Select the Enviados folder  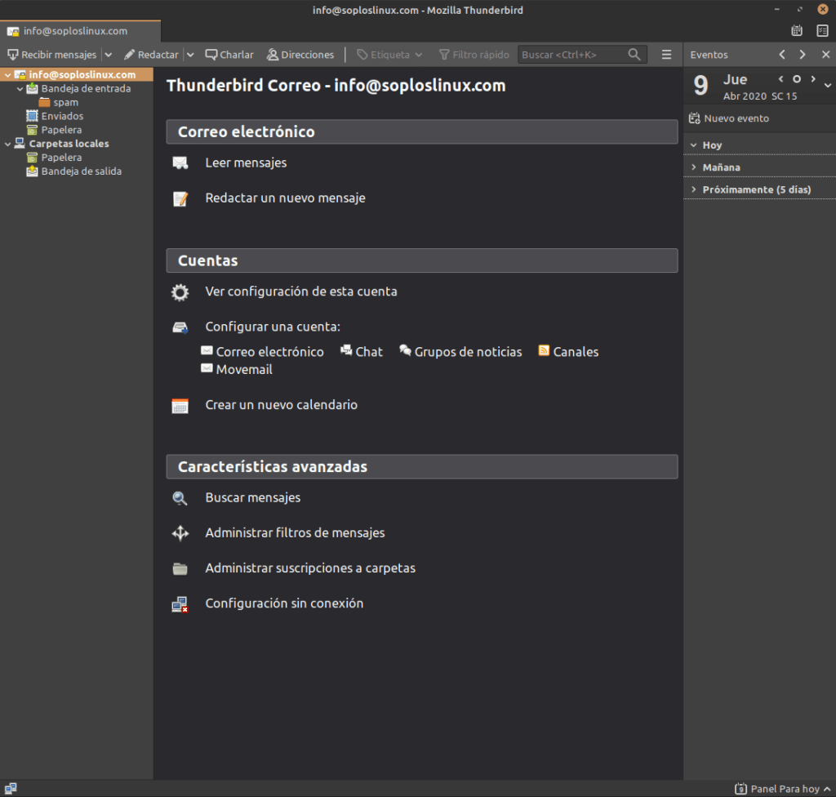(62, 116)
